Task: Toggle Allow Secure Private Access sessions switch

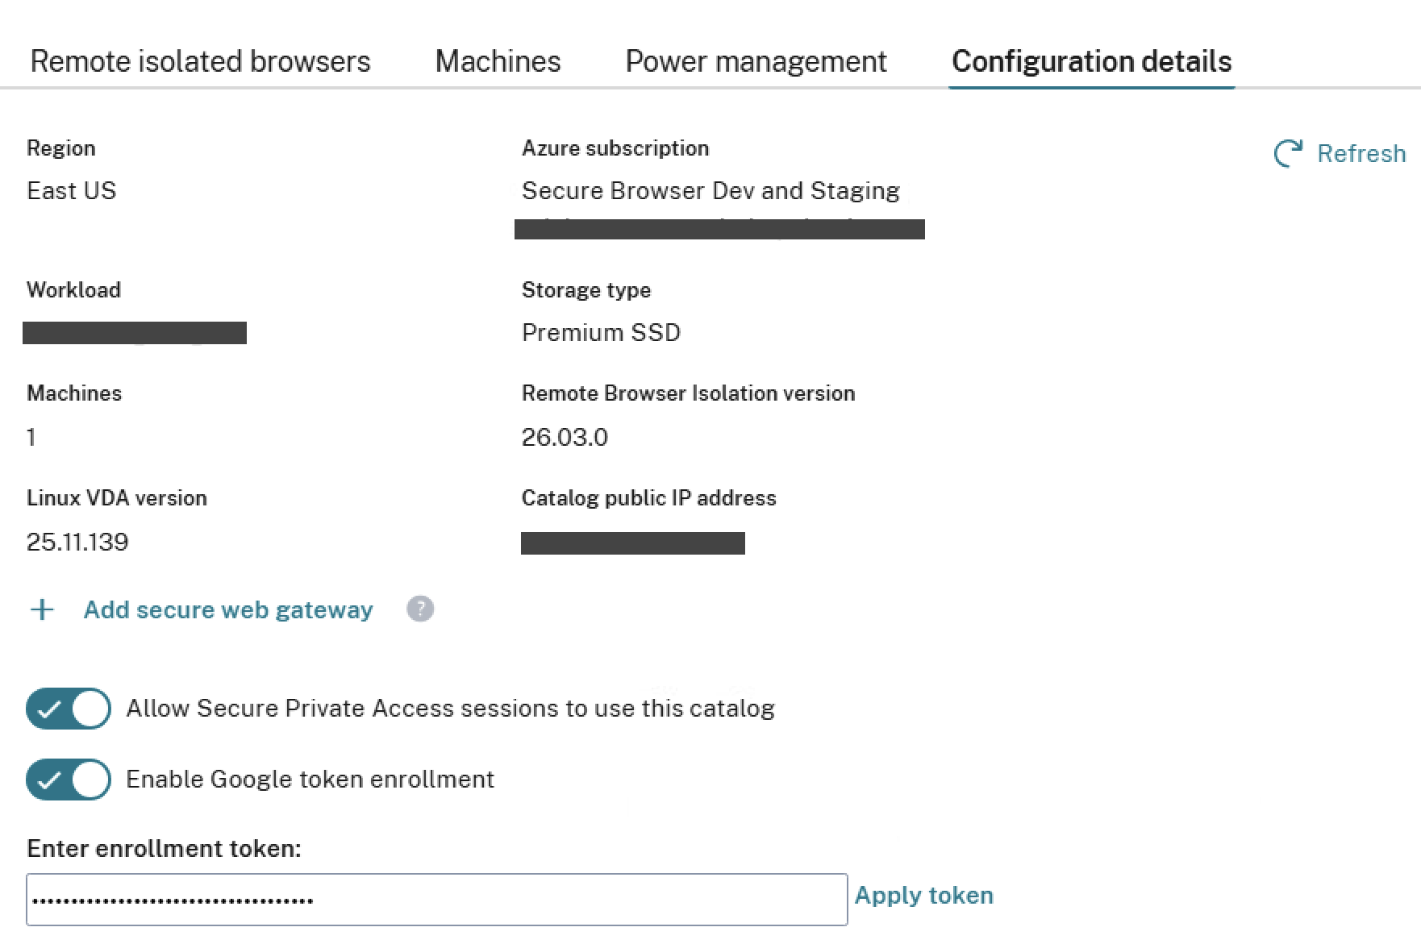Action: coord(69,709)
